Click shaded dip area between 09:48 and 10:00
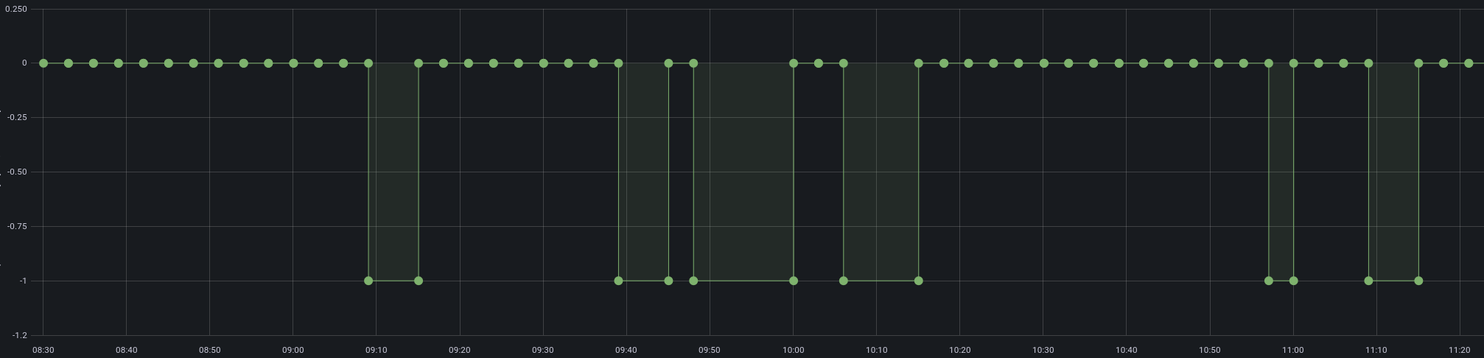 [x=743, y=172]
